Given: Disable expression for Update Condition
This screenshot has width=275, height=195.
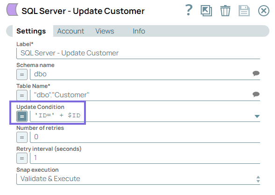Looking at the screenshot, I should pyautogui.click(x=22, y=116).
